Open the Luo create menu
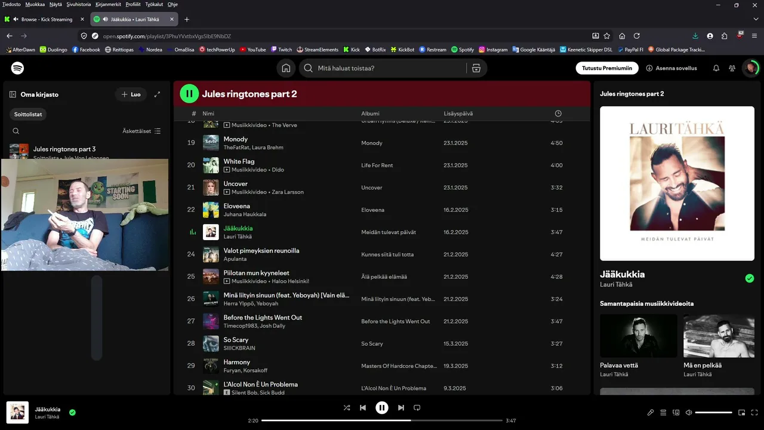 click(131, 94)
